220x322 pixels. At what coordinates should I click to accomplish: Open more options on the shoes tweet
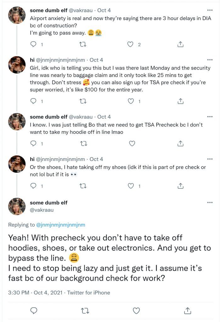[210, 159]
